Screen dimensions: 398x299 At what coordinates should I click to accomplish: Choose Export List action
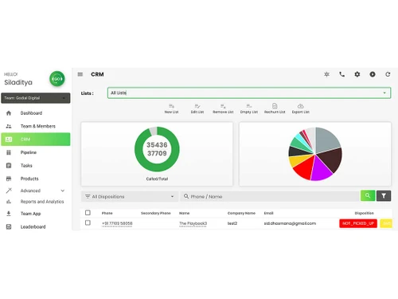[x=301, y=108]
